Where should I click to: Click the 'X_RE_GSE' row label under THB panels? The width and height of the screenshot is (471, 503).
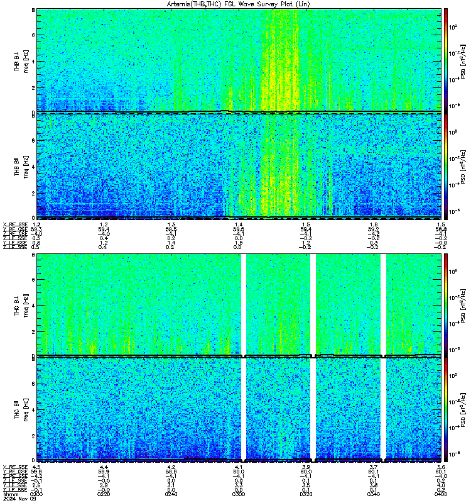pyautogui.click(x=15, y=224)
